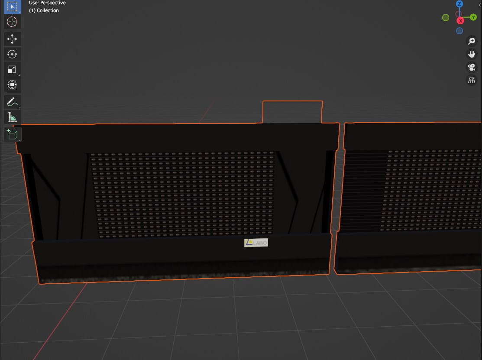Activate the 3D Cursor tool
The width and height of the screenshot is (482, 360).
pos(12,22)
